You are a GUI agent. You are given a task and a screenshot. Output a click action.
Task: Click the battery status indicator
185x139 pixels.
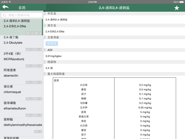coord(182,2)
